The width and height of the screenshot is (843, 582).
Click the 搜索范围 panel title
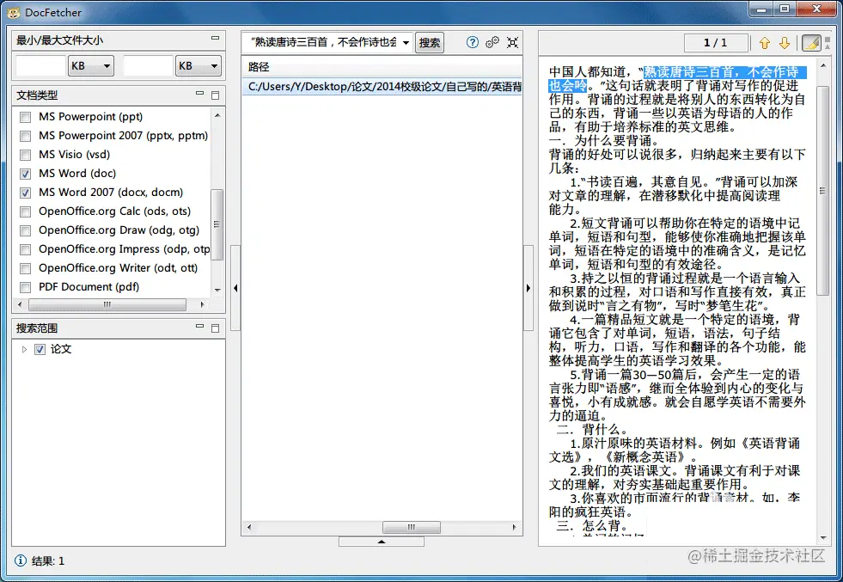pyautogui.click(x=37, y=328)
